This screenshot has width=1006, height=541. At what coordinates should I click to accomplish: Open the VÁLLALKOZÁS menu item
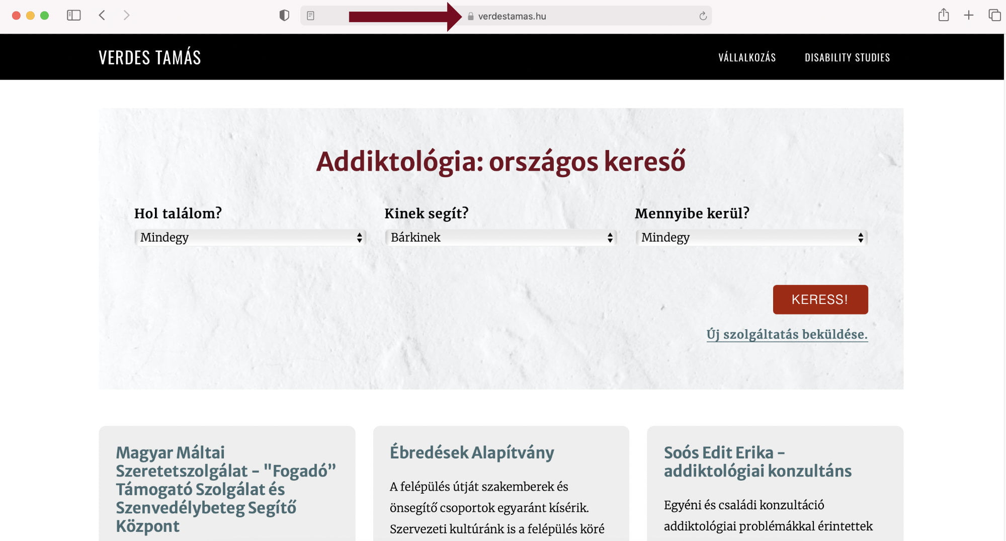[747, 57]
